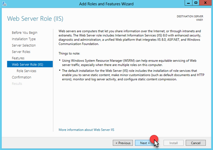Click the Previous button

[123, 143]
